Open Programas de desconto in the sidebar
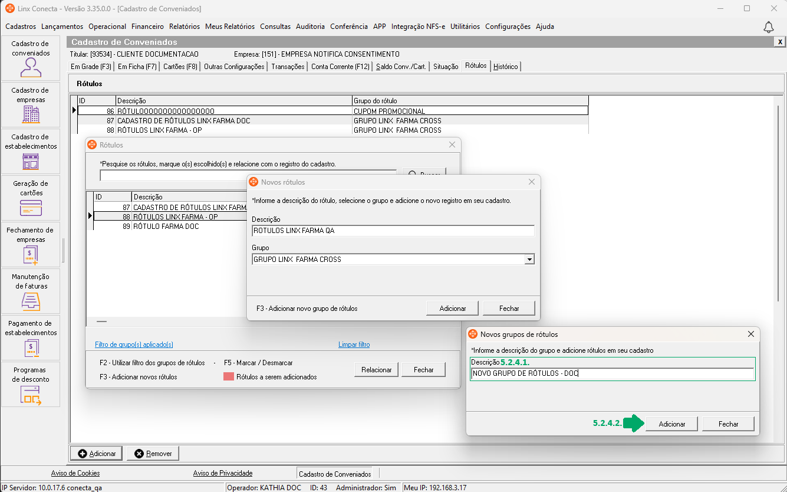This screenshot has height=492, width=787. [x=31, y=384]
